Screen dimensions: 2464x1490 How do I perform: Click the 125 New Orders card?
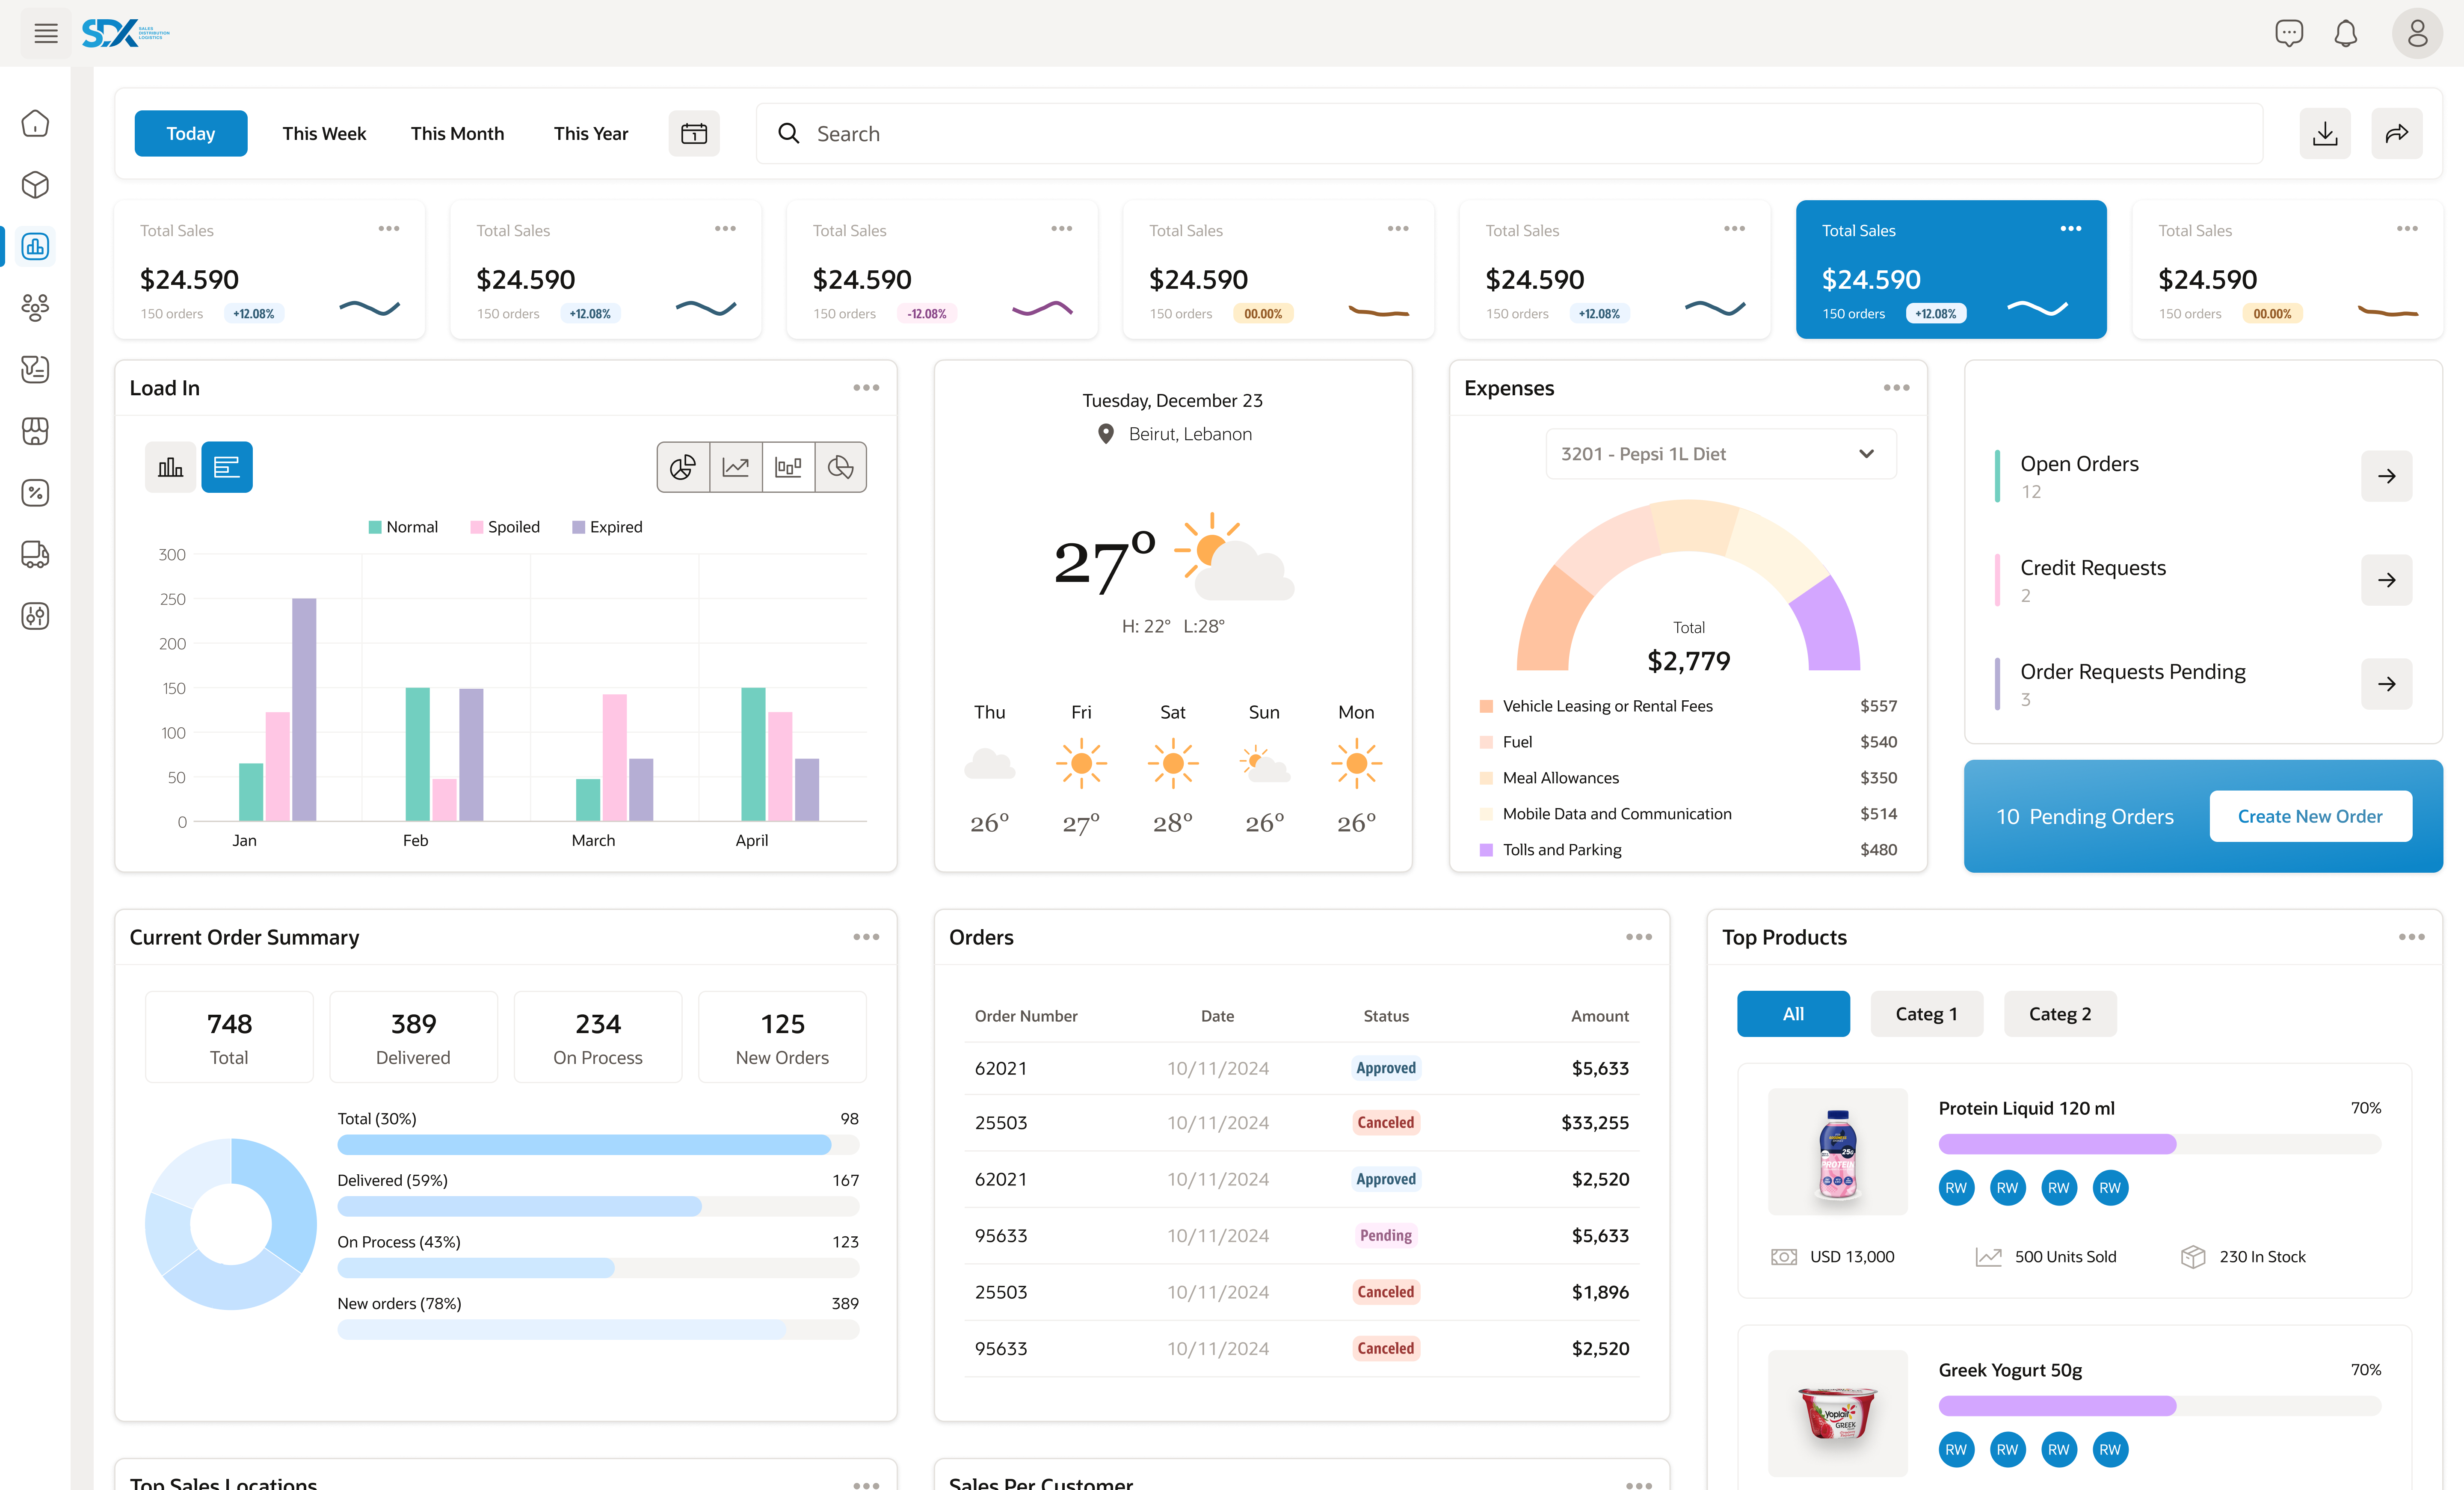pos(782,1037)
